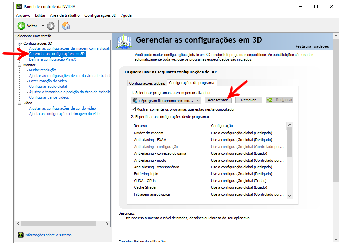Open 'Ajustar as configurações de cor do vídeo'
Screen dimensions: 344x248
click(x=63, y=108)
